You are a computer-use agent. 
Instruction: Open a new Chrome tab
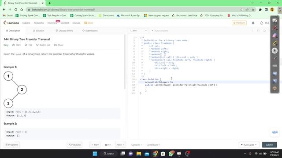tap(49, 3)
